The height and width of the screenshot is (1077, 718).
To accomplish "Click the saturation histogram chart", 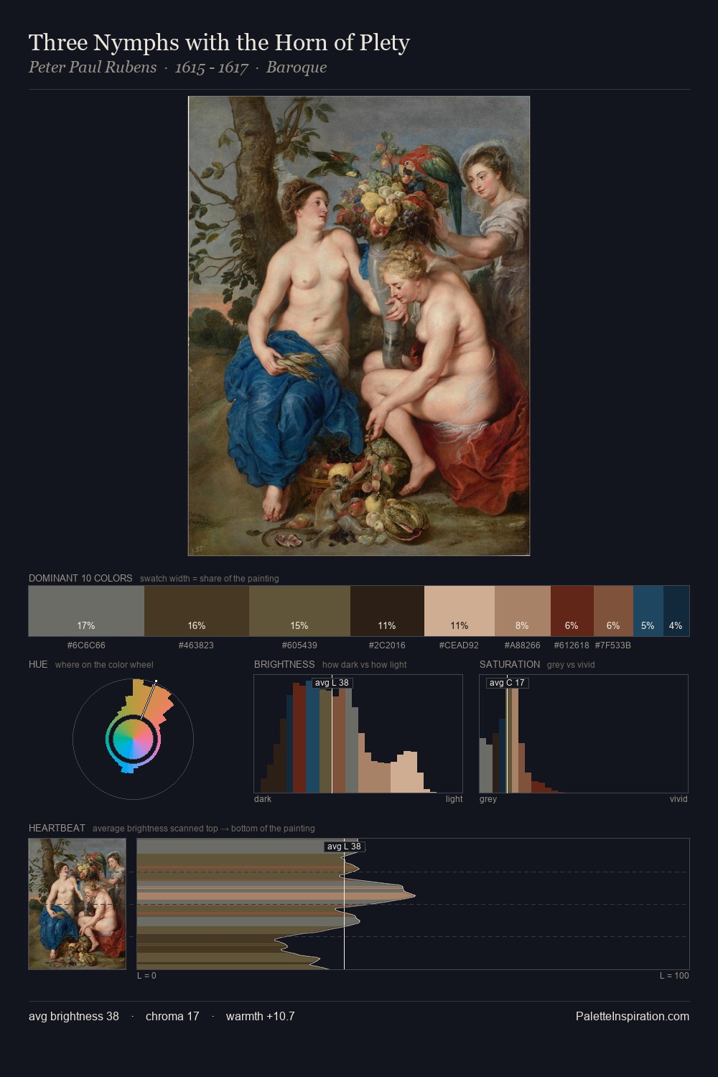I will pos(584,734).
